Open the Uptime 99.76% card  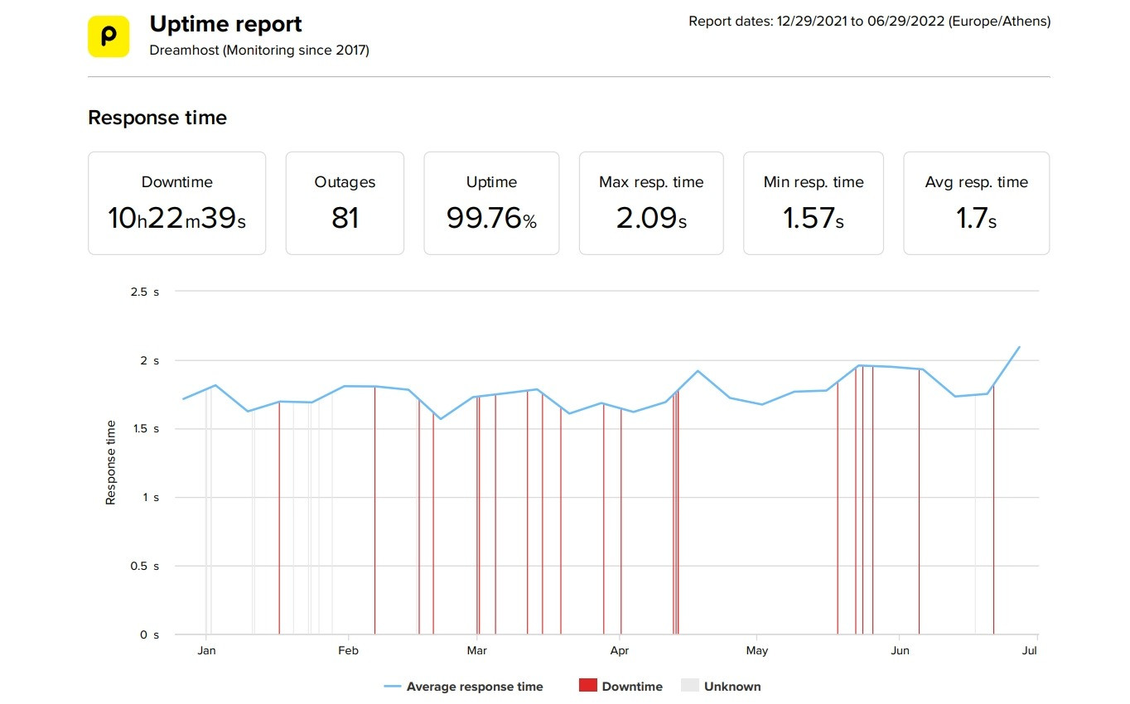[x=491, y=203]
